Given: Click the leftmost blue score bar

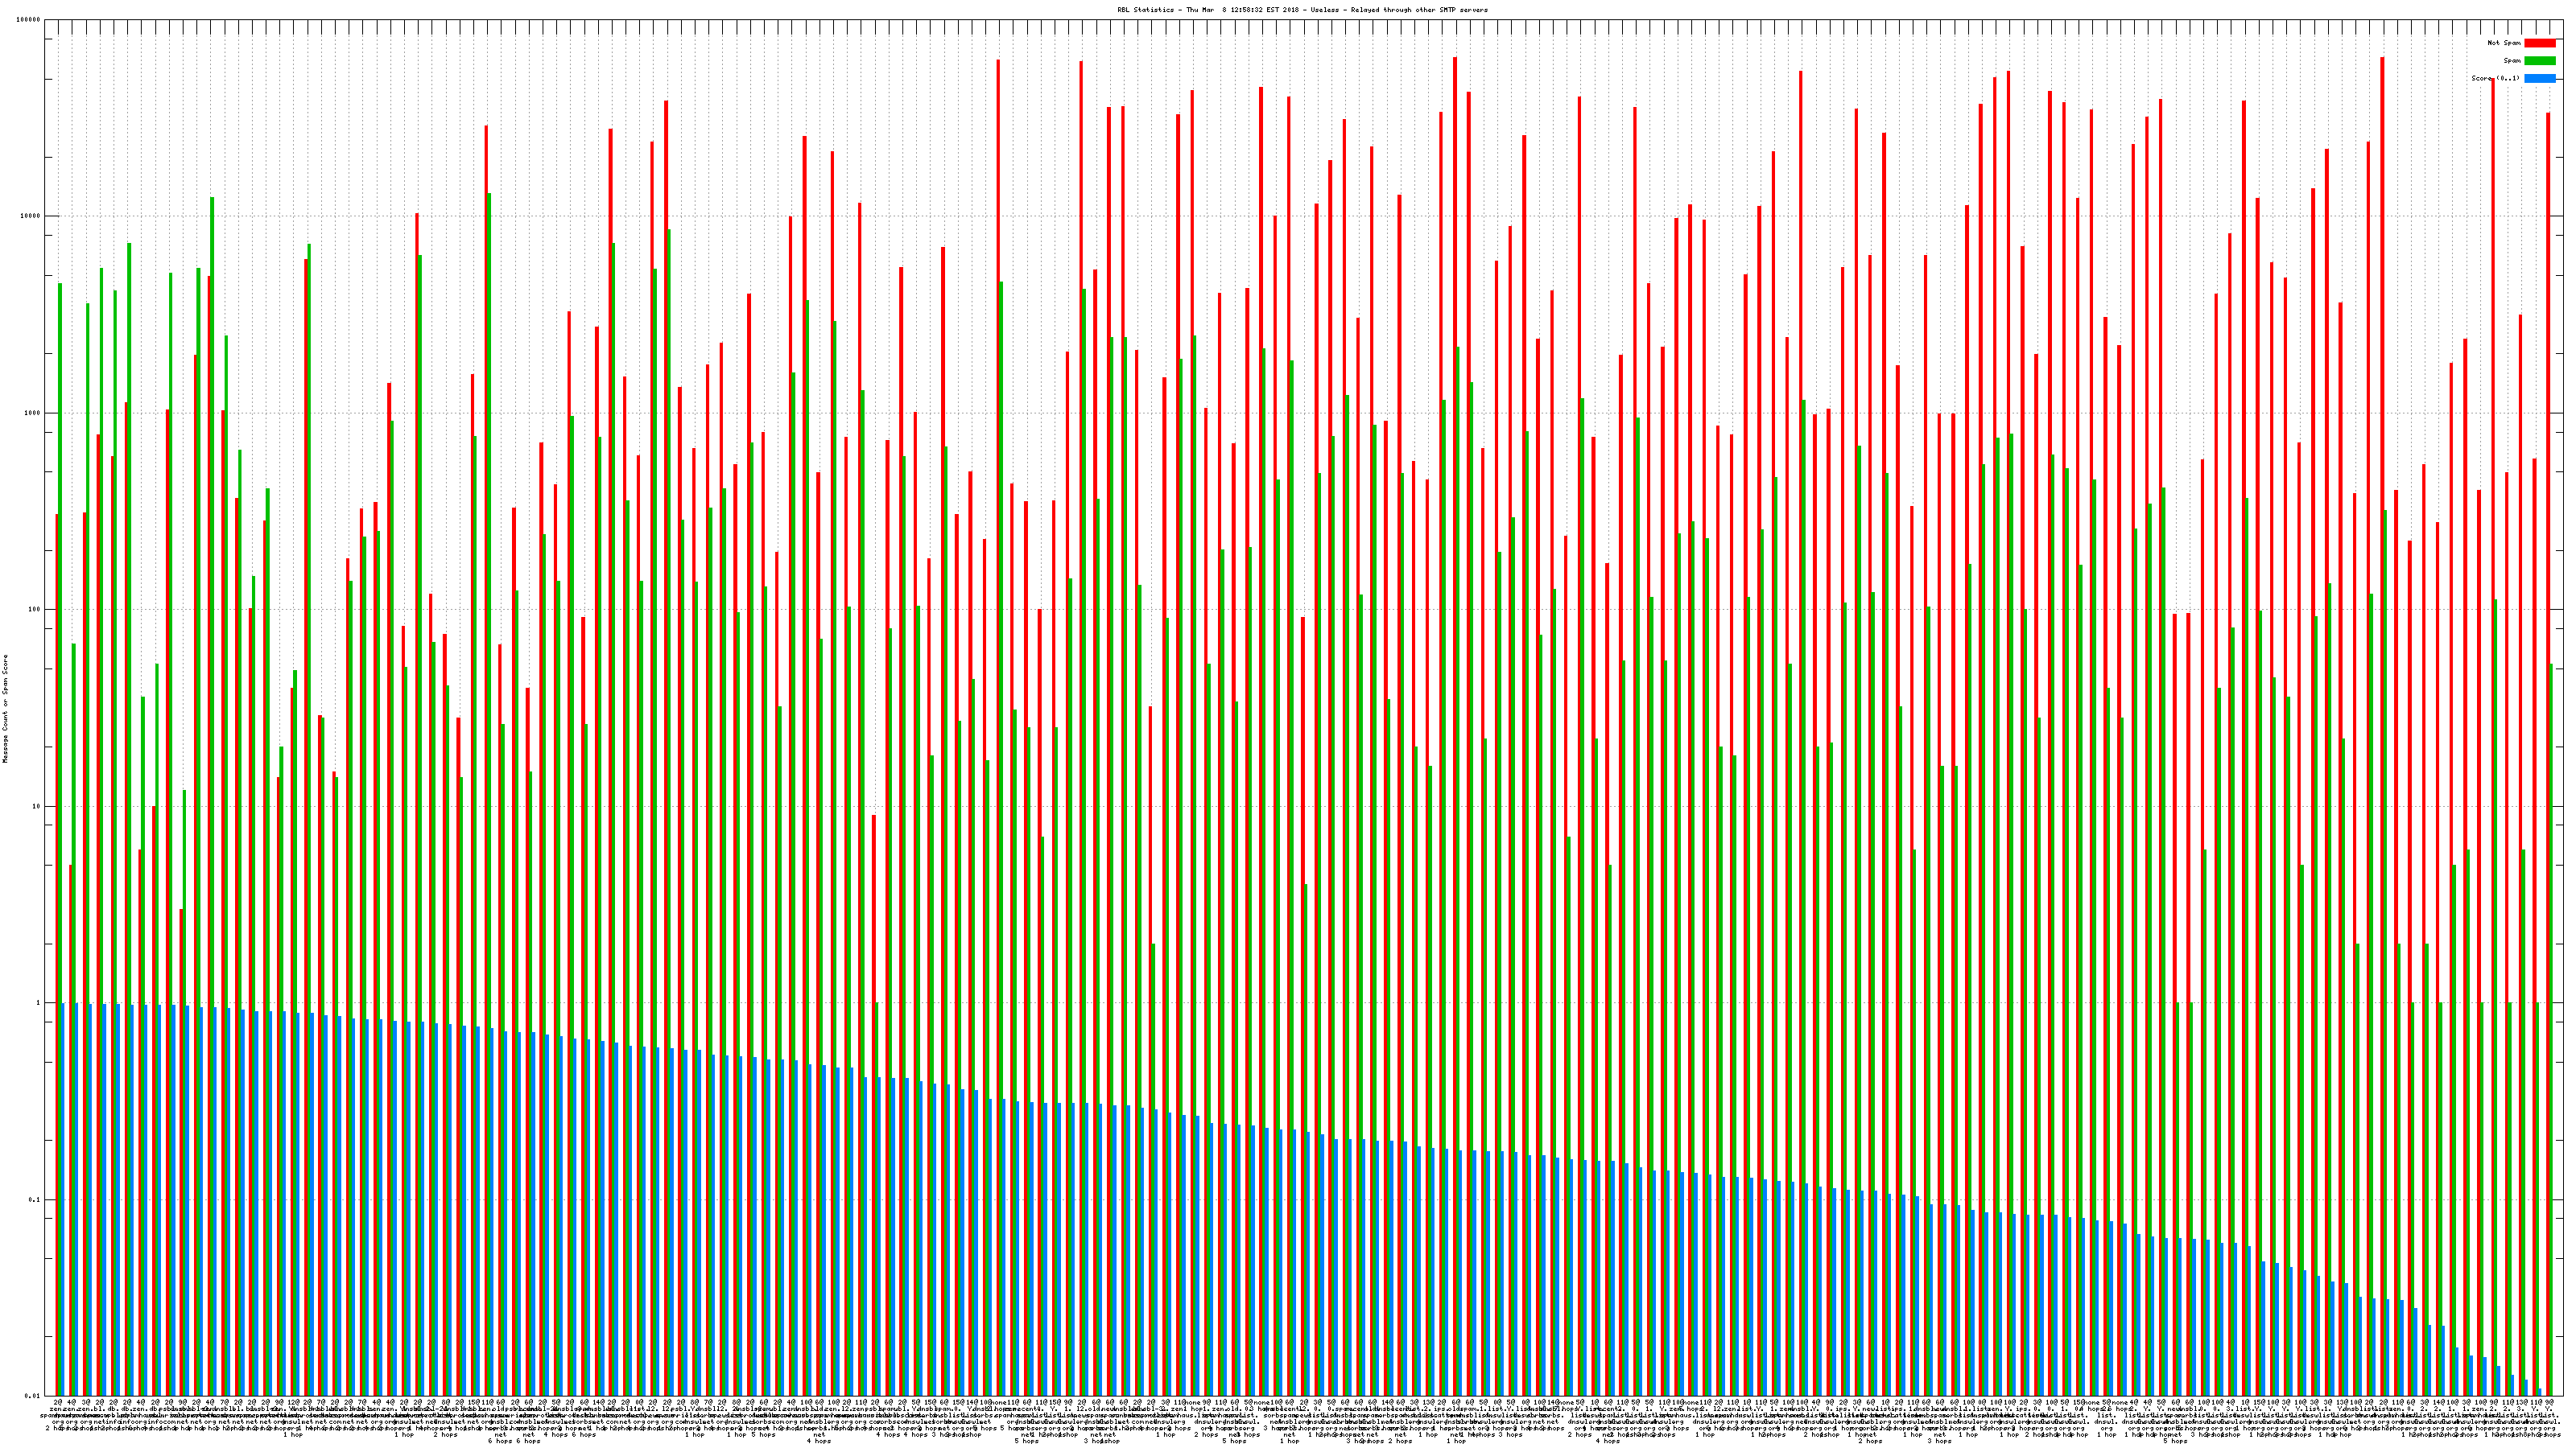Looking at the screenshot, I should (x=64, y=1199).
